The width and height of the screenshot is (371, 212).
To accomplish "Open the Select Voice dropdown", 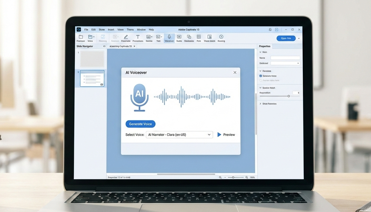I will tap(179, 134).
